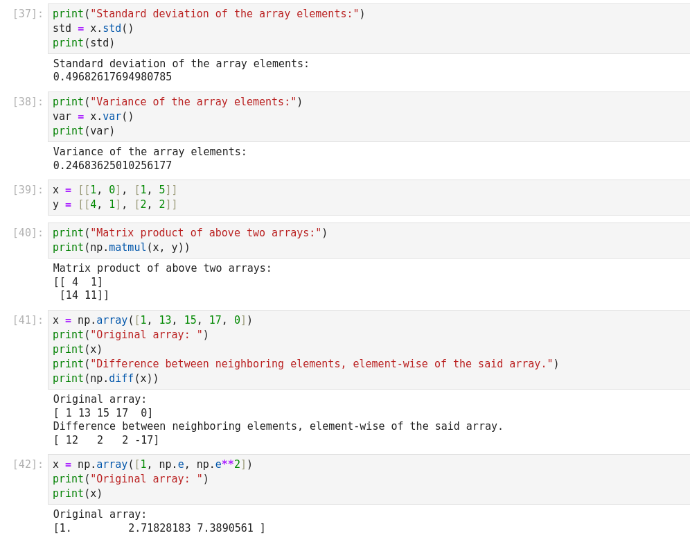Select the [41] cell prompt

28,320
